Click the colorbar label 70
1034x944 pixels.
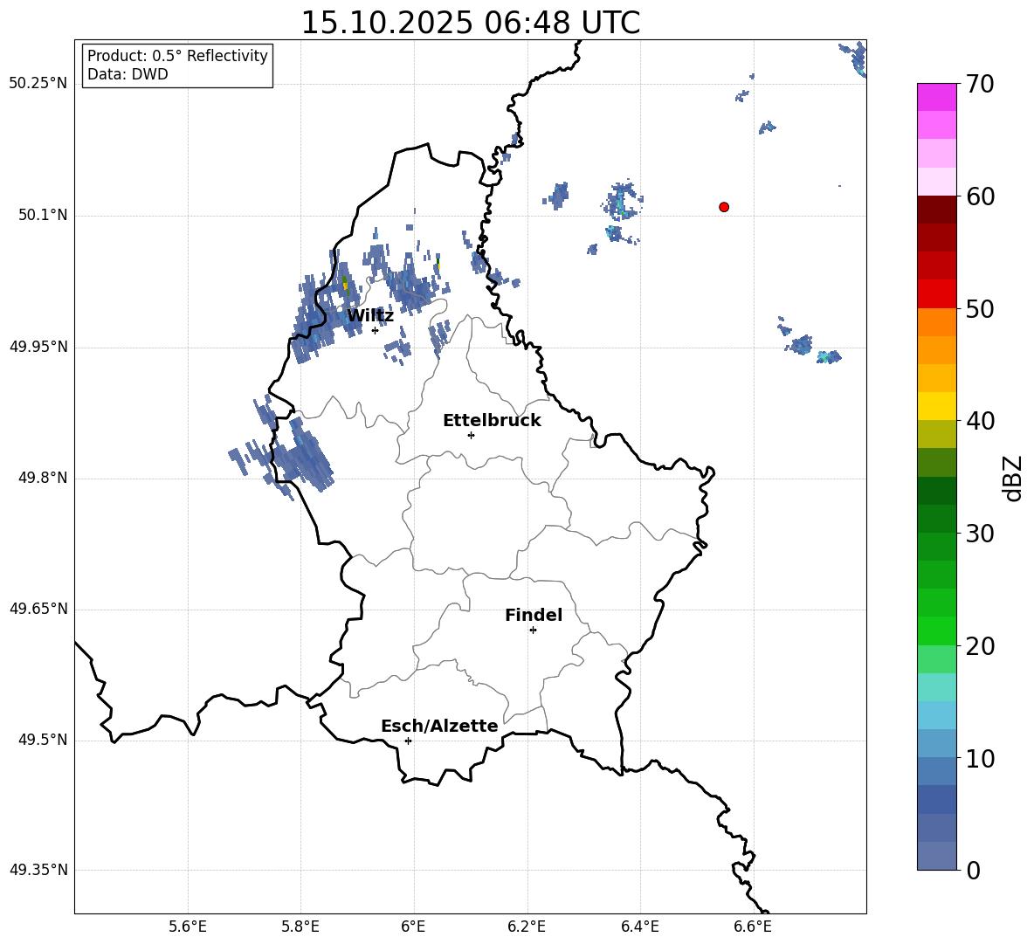[x=980, y=84]
